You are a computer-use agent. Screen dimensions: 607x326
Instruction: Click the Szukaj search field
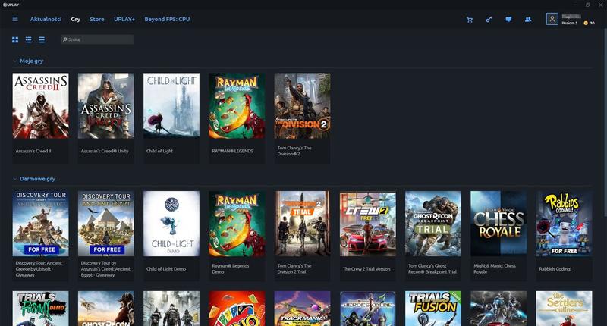(97, 39)
